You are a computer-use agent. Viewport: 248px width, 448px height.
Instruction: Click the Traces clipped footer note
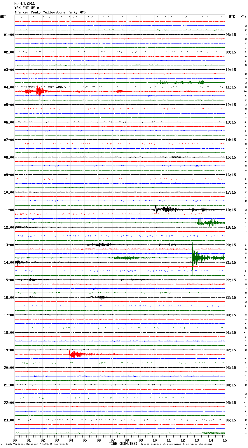[176, 444]
